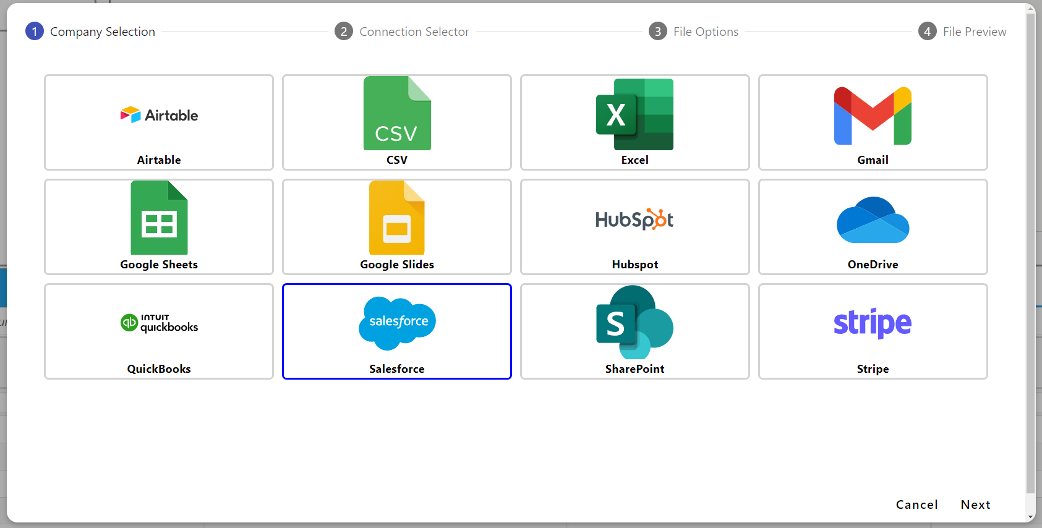Screen dimensions: 1042x528
Task: Select the Airtable connector icon
Action: 159,115
